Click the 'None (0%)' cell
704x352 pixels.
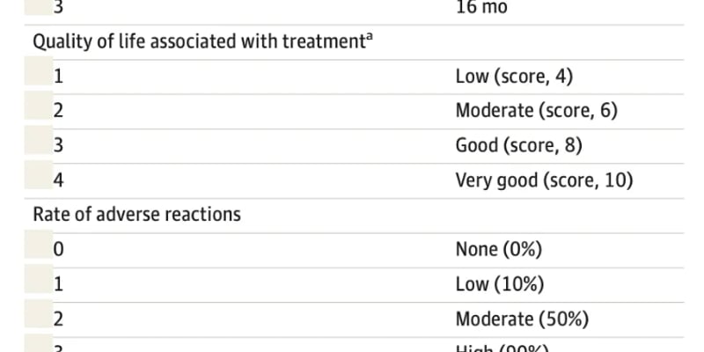pos(498,249)
